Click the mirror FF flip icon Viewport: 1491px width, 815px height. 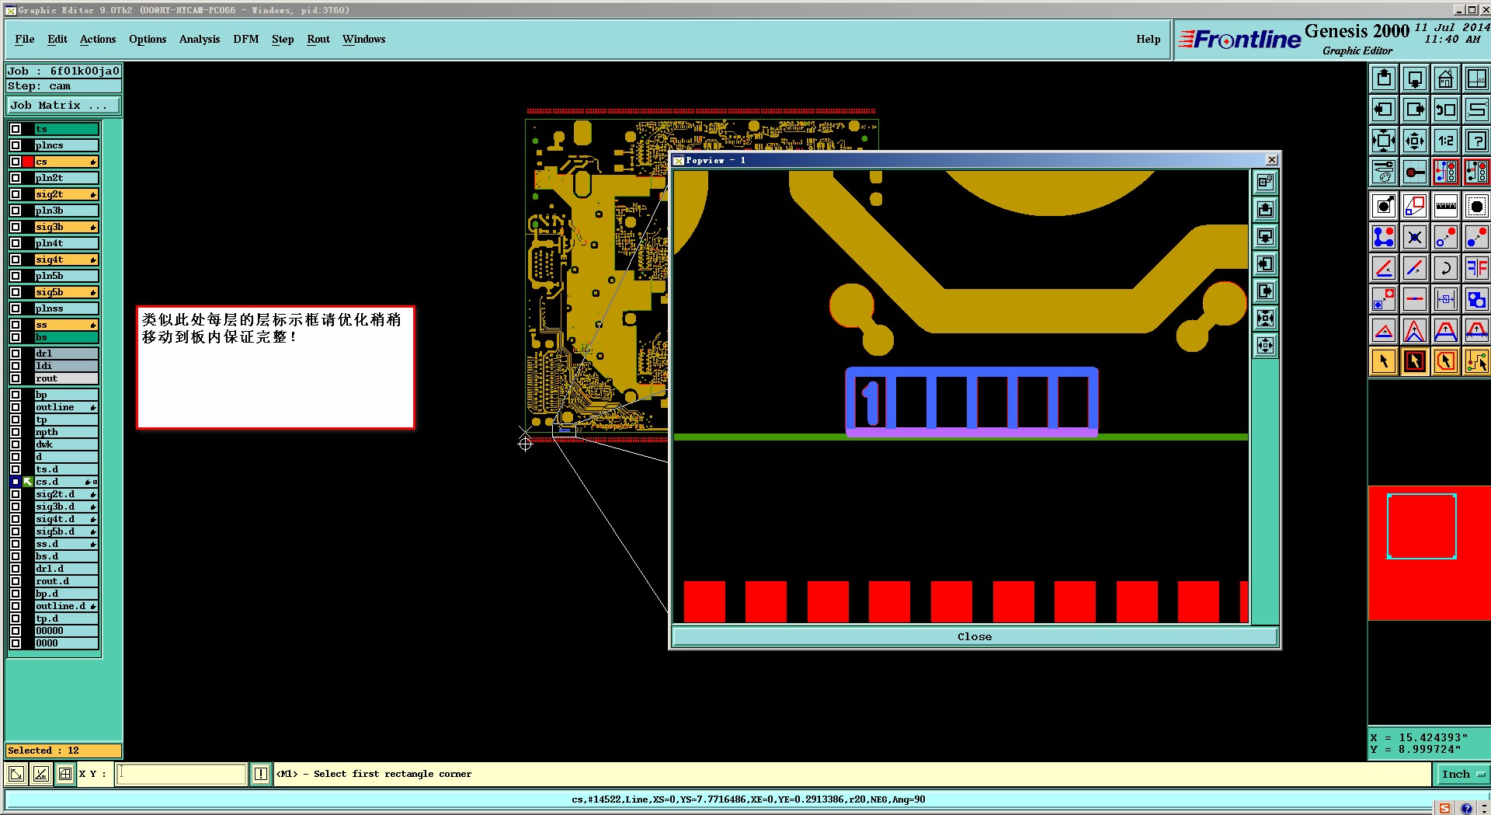click(x=1476, y=269)
